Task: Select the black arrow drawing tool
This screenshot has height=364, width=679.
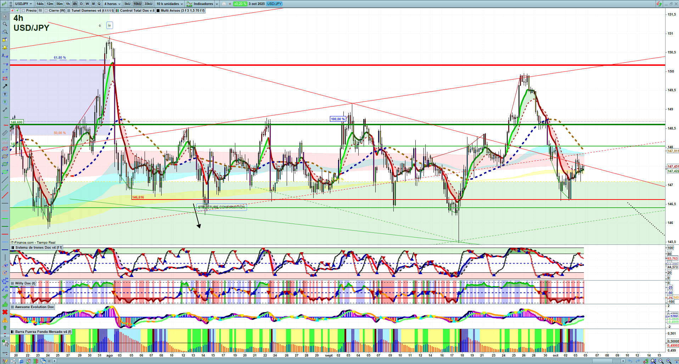Action: (5, 86)
